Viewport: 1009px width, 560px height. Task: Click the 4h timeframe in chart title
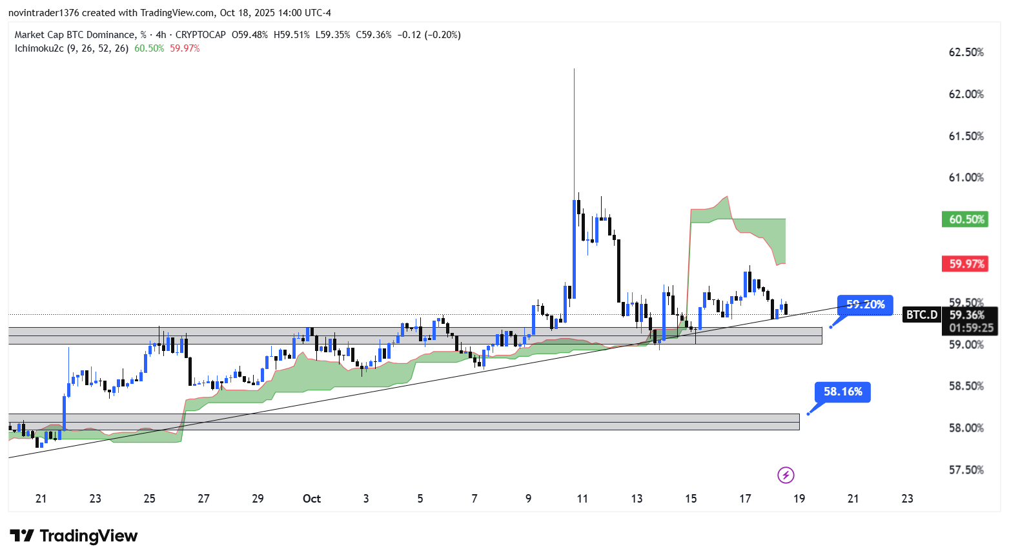pos(161,35)
